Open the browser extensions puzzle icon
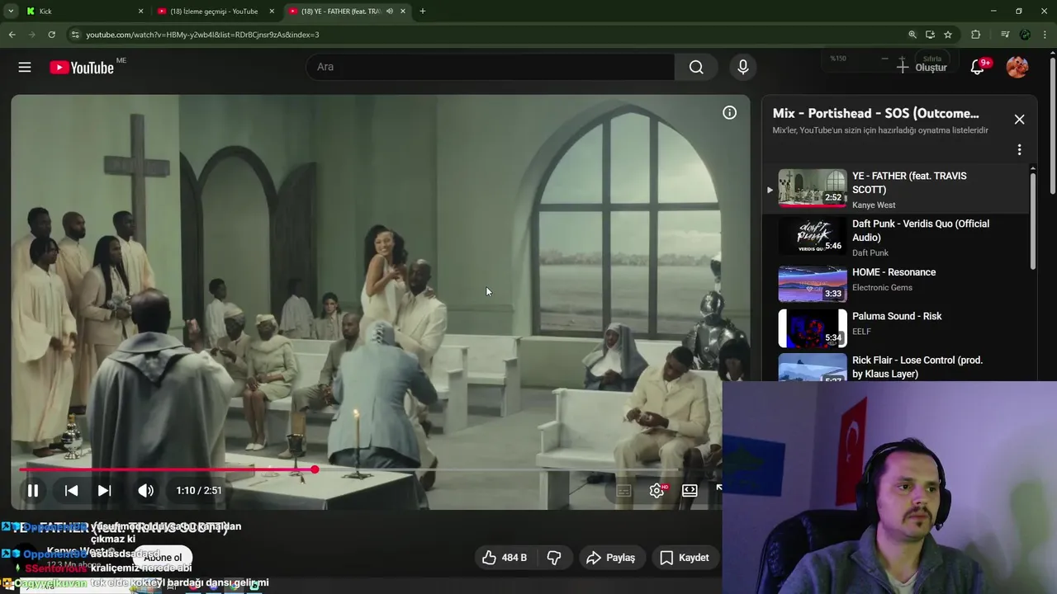This screenshot has width=1057, height=594. (976, 35)
